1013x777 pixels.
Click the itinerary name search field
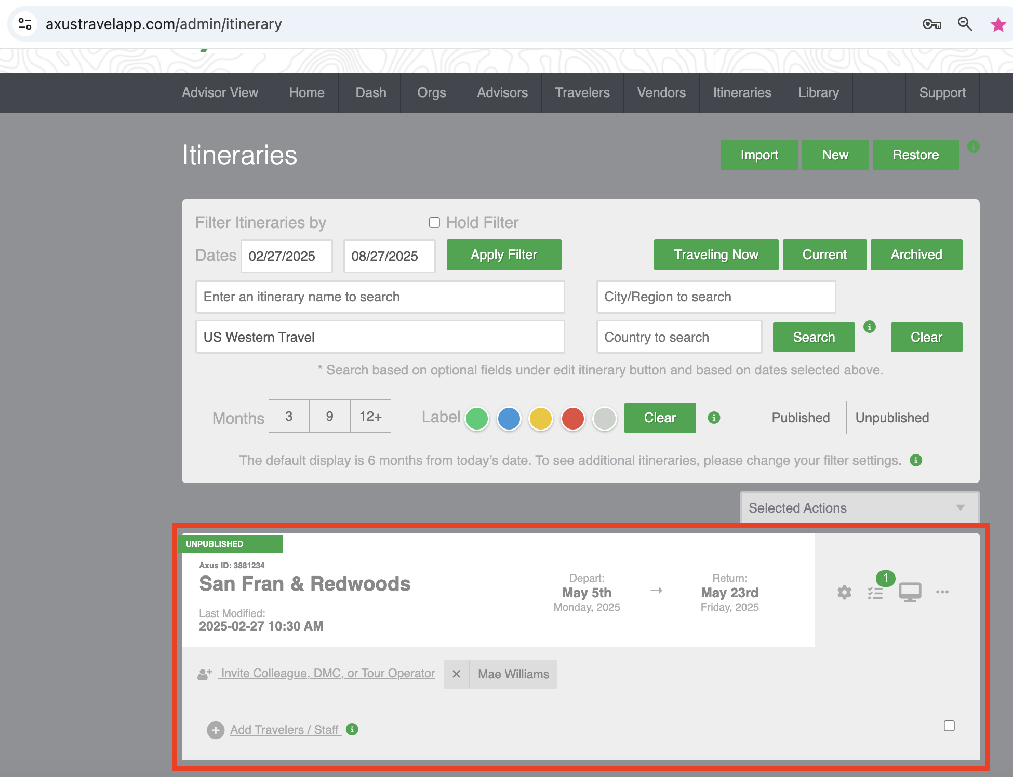point(380,297)
